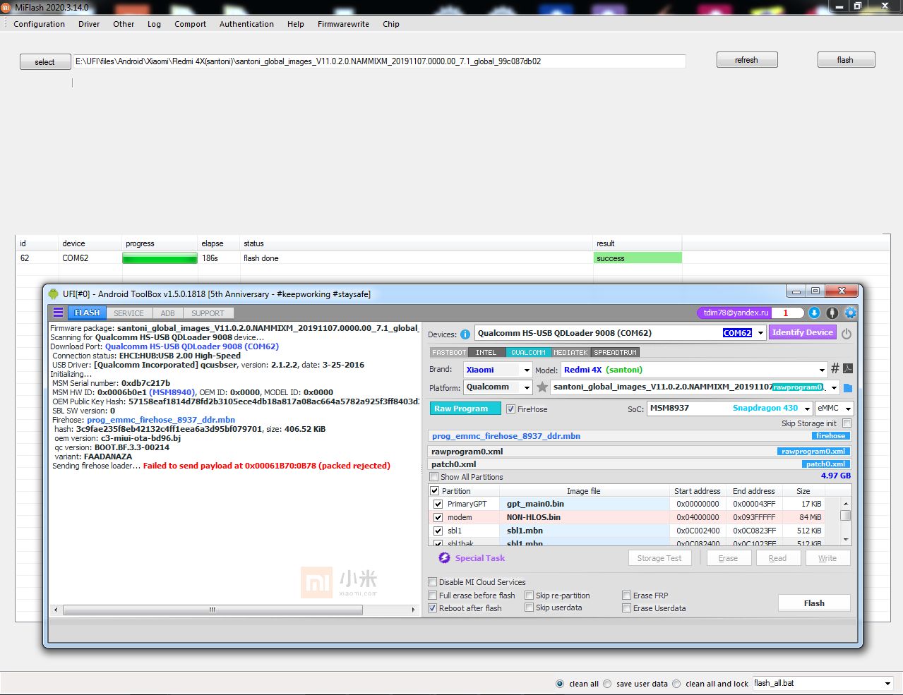Open the SoC dropdown showing MSM8937
Image resolution: width=903 pixels, height=695 pixels.
[x=807, y=409]
